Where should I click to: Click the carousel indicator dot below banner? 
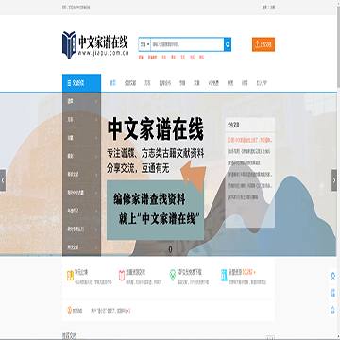pos(170,249)
